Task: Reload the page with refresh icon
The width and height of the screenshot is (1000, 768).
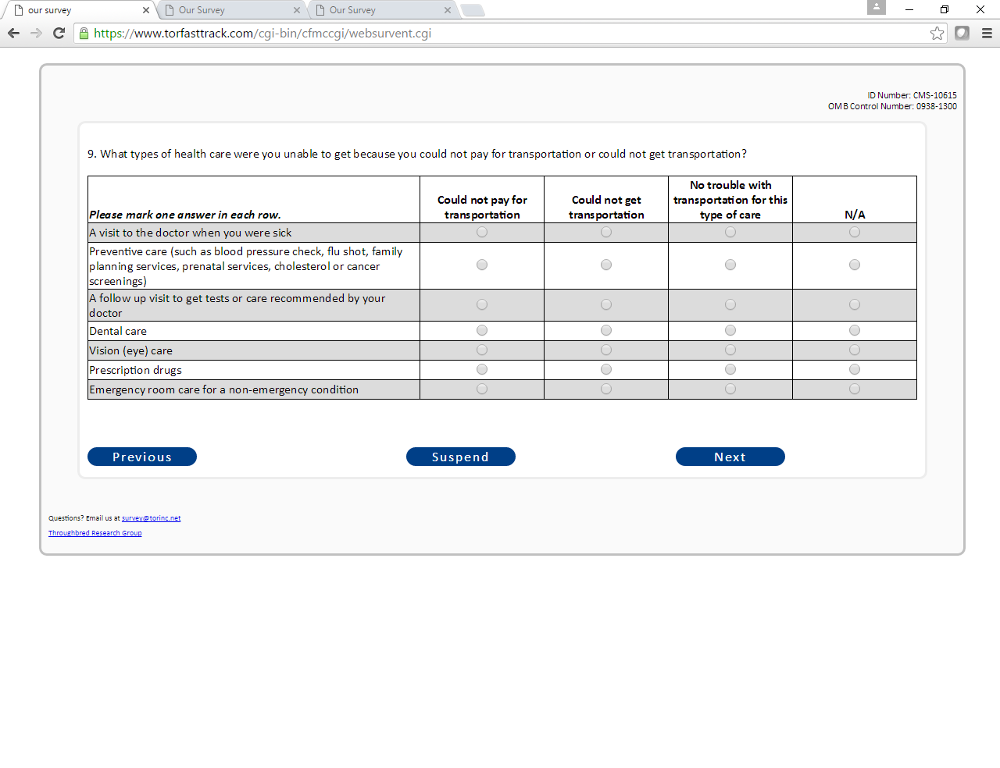Action: [59, 33]
